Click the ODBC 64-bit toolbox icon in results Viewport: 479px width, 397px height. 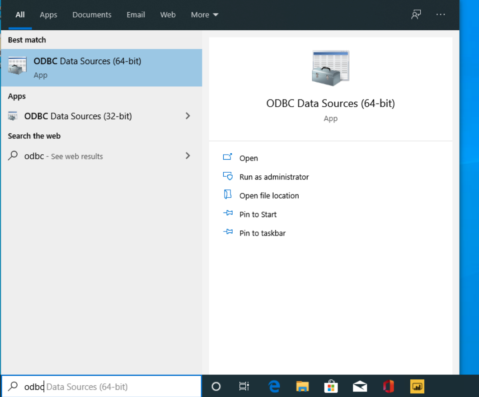click(x=17, y=66)
